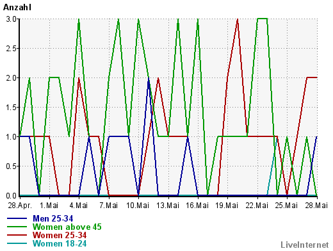The image size is (333, 251).
Task: Click the red peak at 20.Mai
Action: [x=238, y=20]
